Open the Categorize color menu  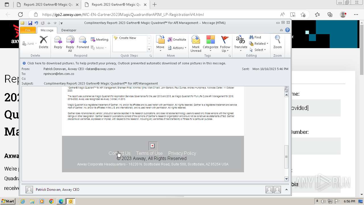tap(210, 44)
